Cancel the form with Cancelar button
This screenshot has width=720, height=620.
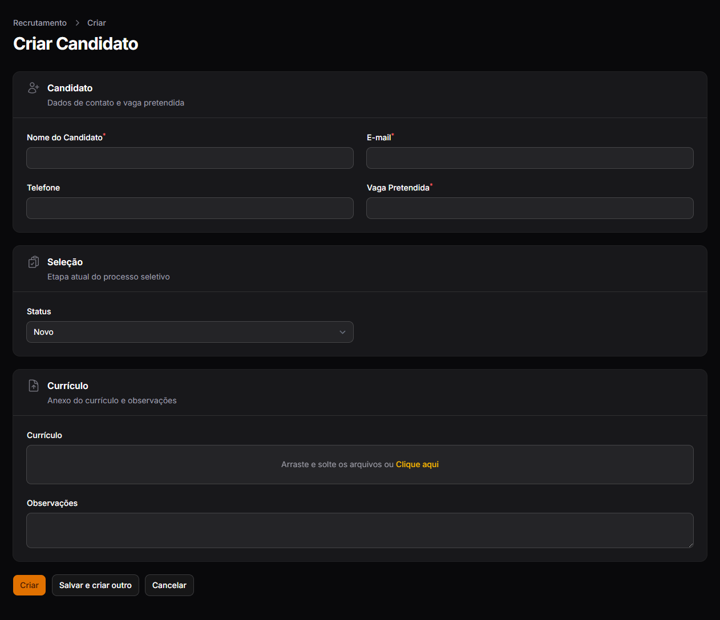(x=169, y=585)
